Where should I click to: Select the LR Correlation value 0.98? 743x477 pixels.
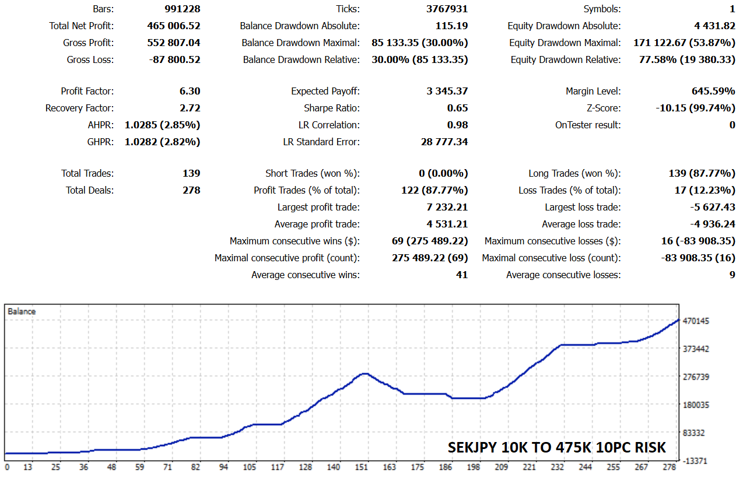coord(458,125)
